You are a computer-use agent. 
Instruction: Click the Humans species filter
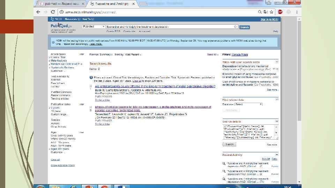(x=55, y=123)
